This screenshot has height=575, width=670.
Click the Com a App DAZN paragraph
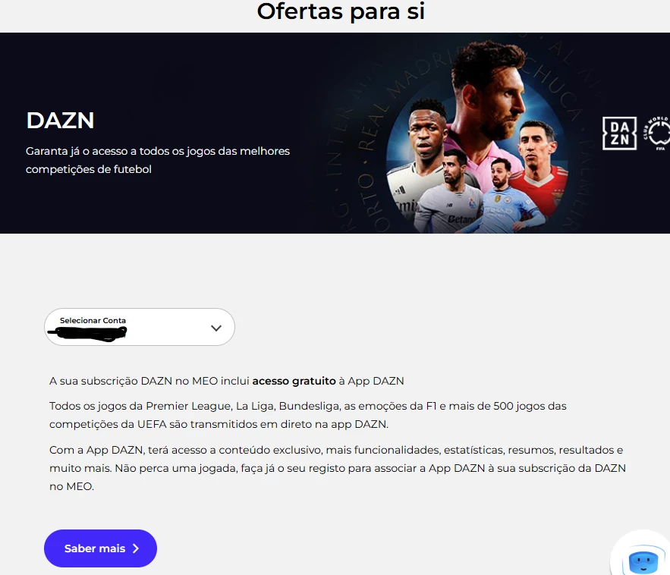[x=338, y=468]
